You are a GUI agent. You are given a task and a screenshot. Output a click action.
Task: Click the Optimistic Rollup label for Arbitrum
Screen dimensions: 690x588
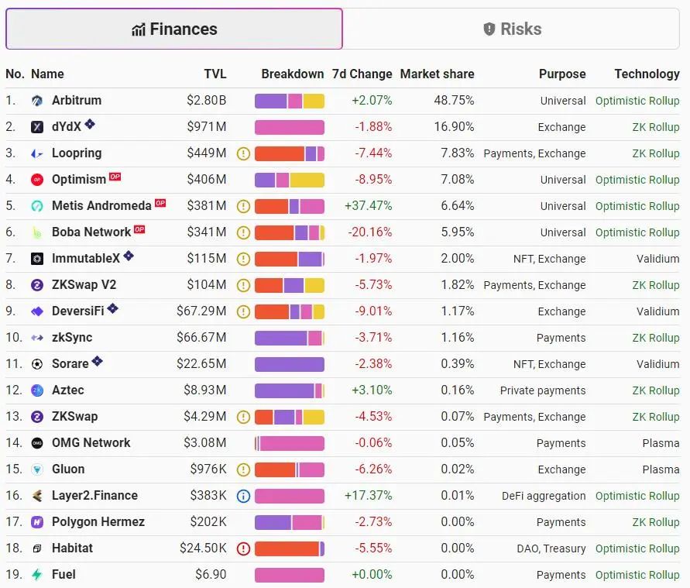(x=637, y=101)
